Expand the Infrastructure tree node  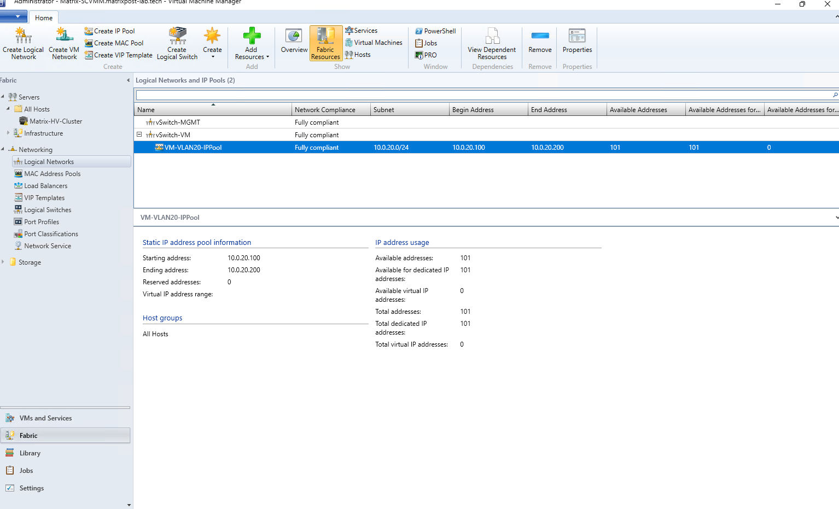[x=8, y=133]
